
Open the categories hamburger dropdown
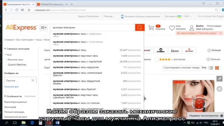point(43,27)
